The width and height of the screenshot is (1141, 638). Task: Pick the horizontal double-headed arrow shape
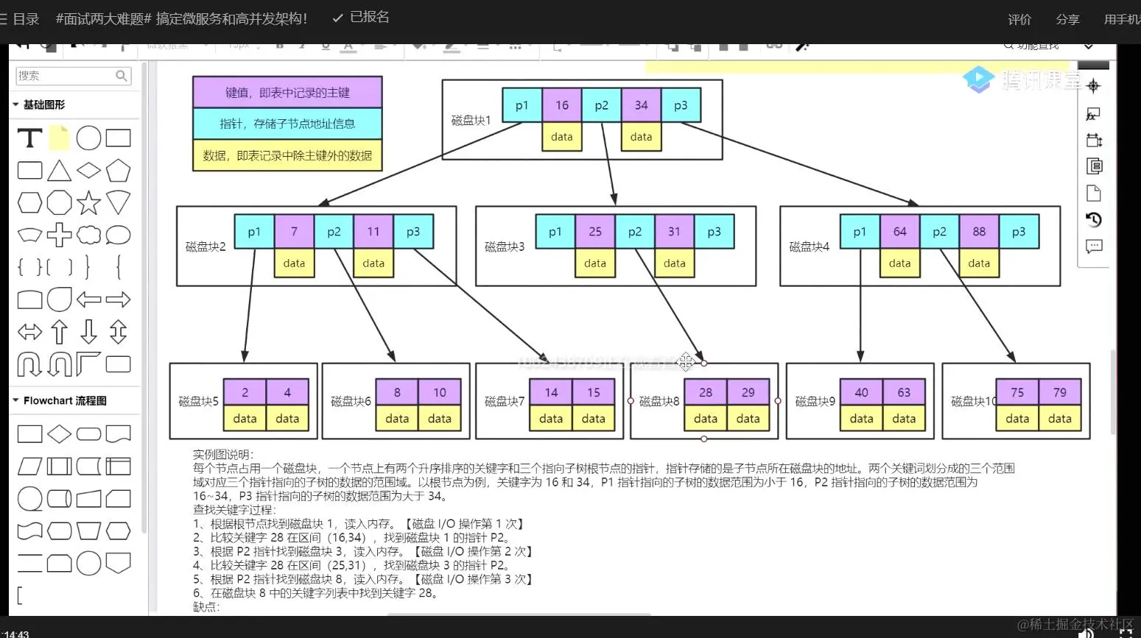(x=29, y=332)
